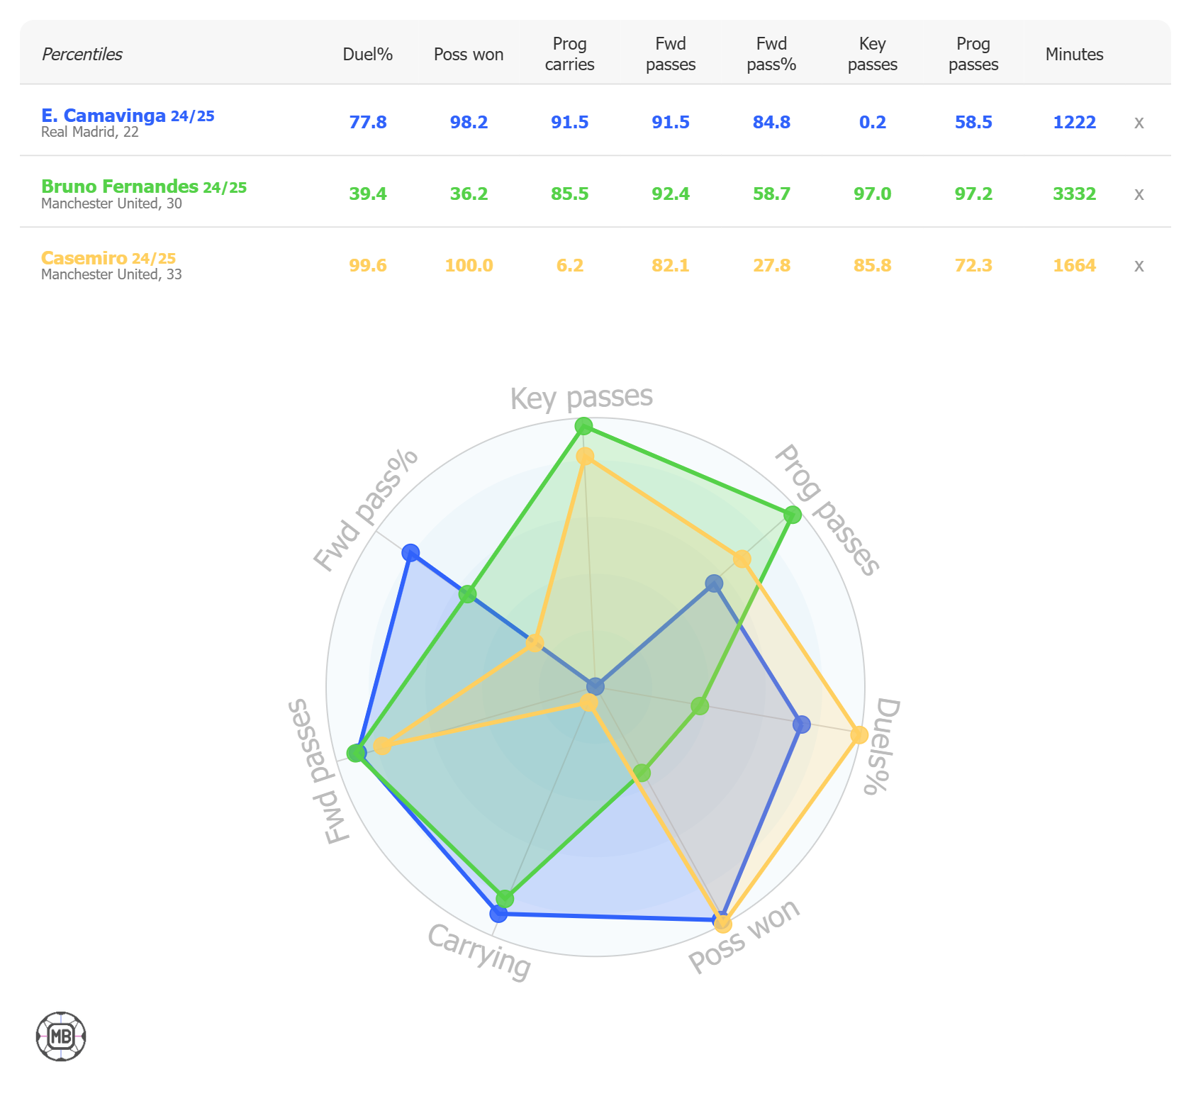Click Bruno Fernandes' Prog passes value 97.2
This screenshot has width=1191, height=1113.
click(x=973, y=194)
